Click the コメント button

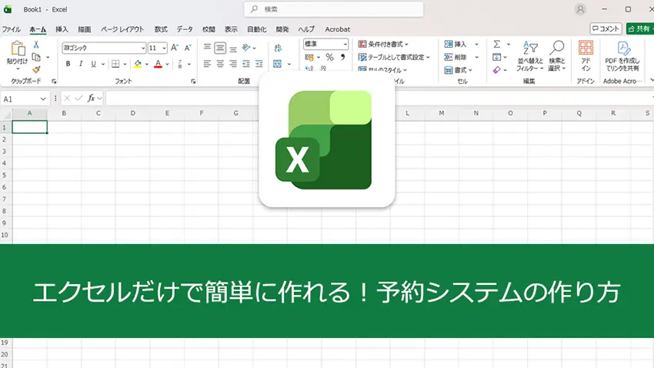606,28
